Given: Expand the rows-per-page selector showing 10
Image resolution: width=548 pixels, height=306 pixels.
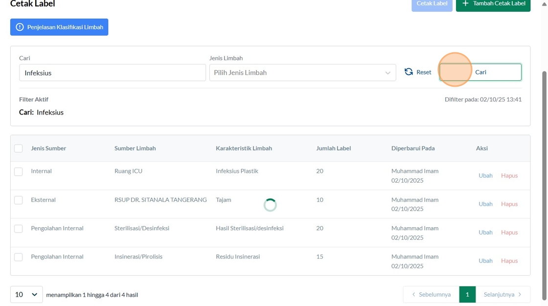Looking at the screenshot, I should tap(26, 295).
